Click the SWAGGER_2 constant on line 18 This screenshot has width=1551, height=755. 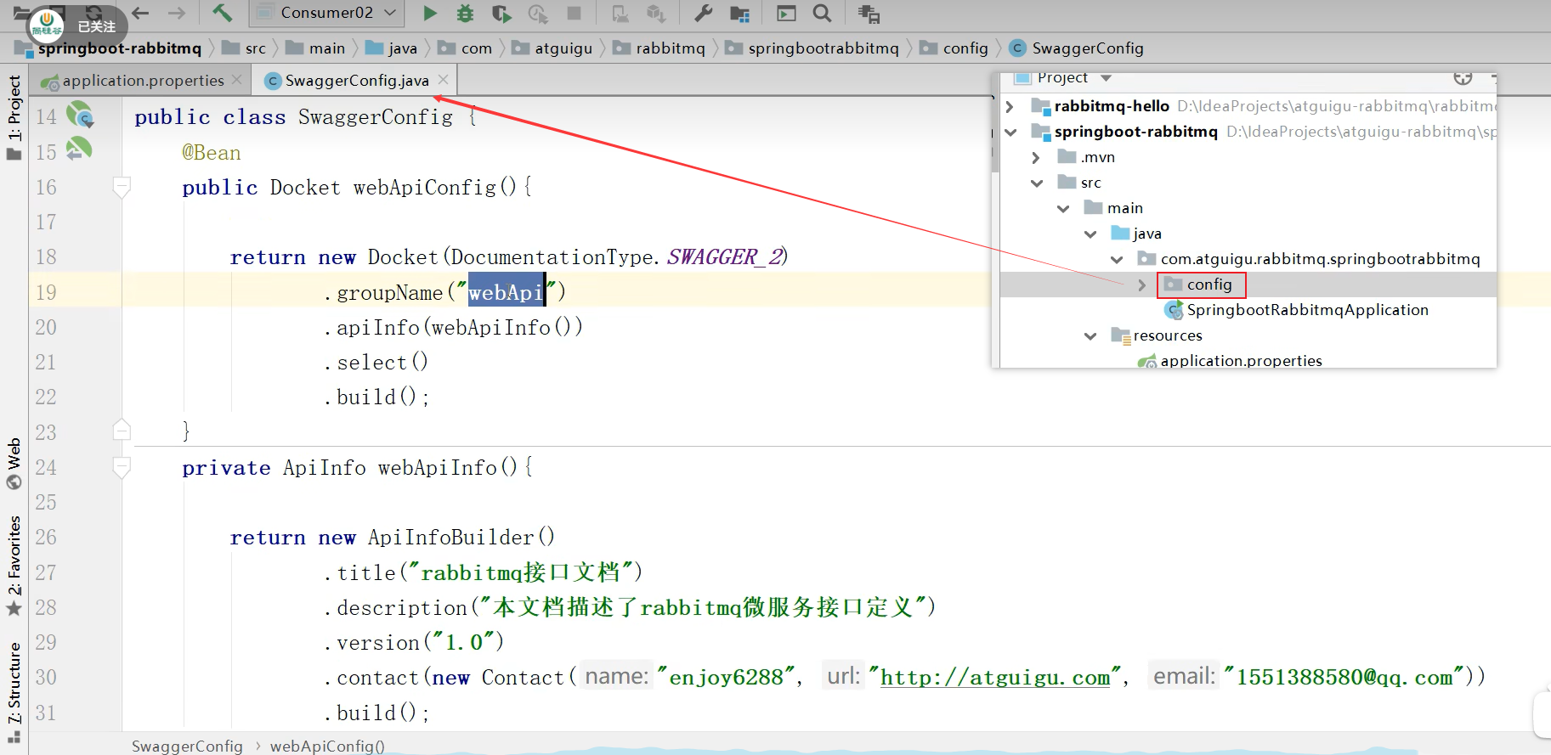coord(725,256)
